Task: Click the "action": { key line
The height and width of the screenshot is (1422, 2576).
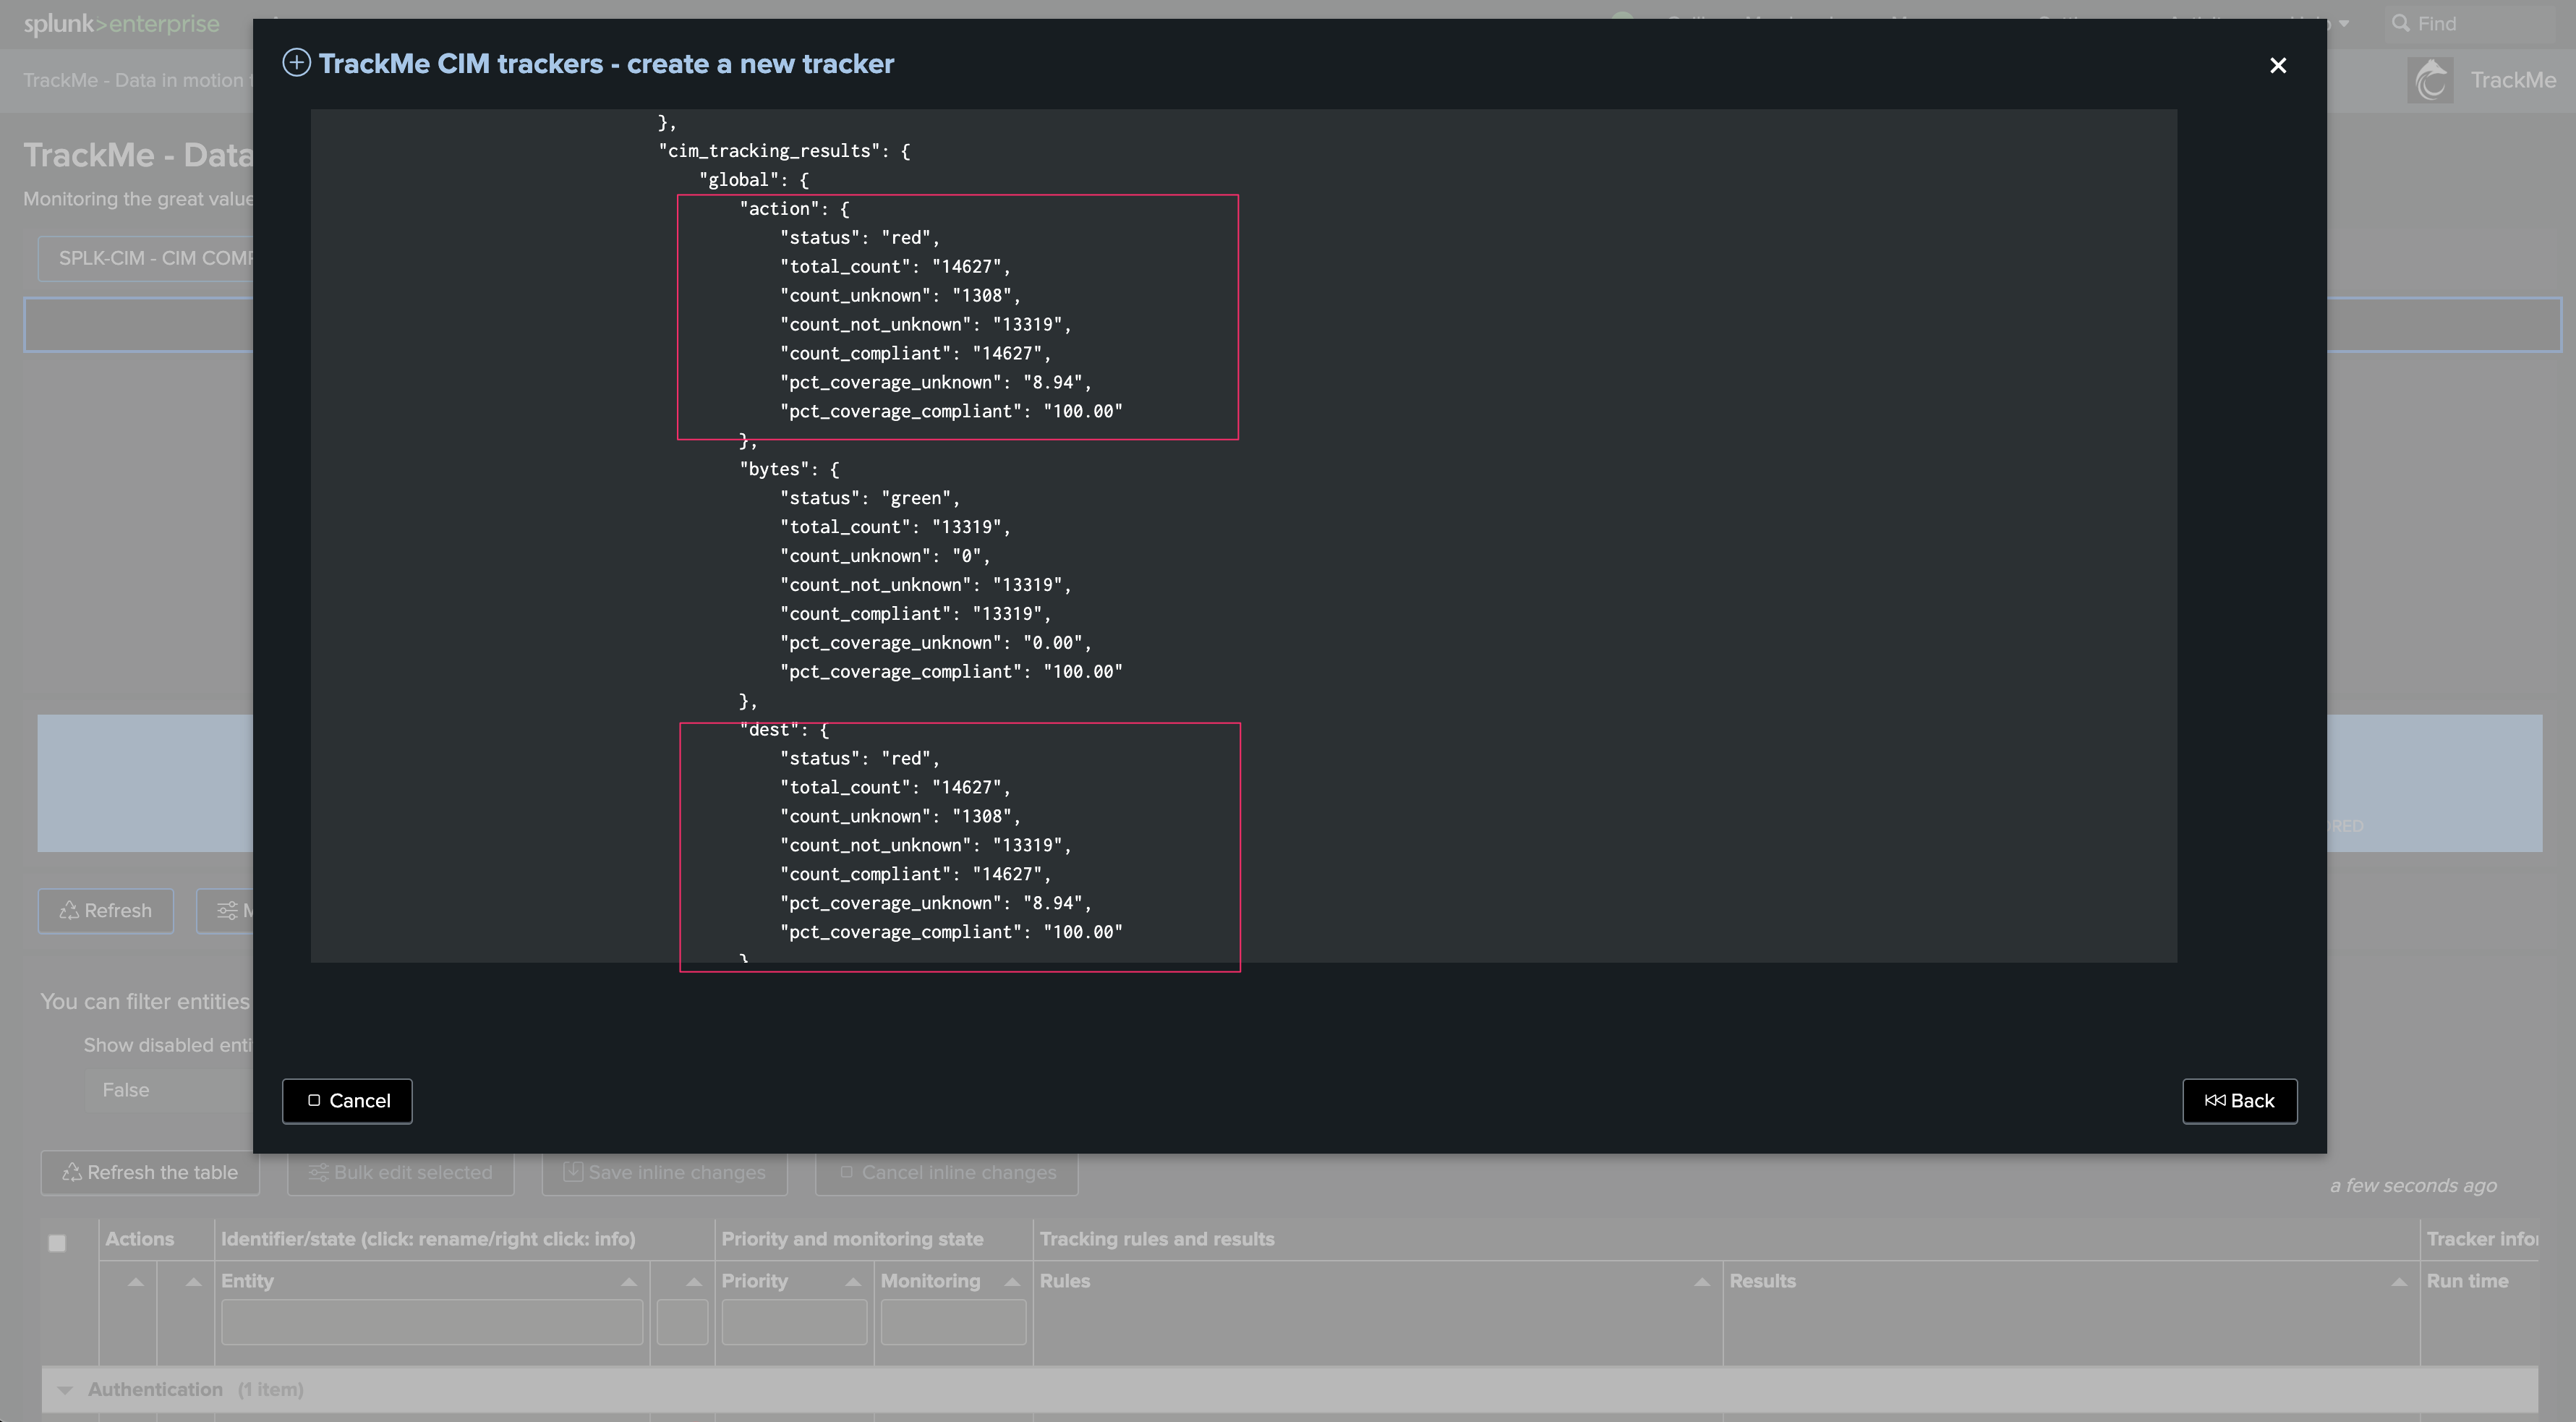Action: (794, 209)
